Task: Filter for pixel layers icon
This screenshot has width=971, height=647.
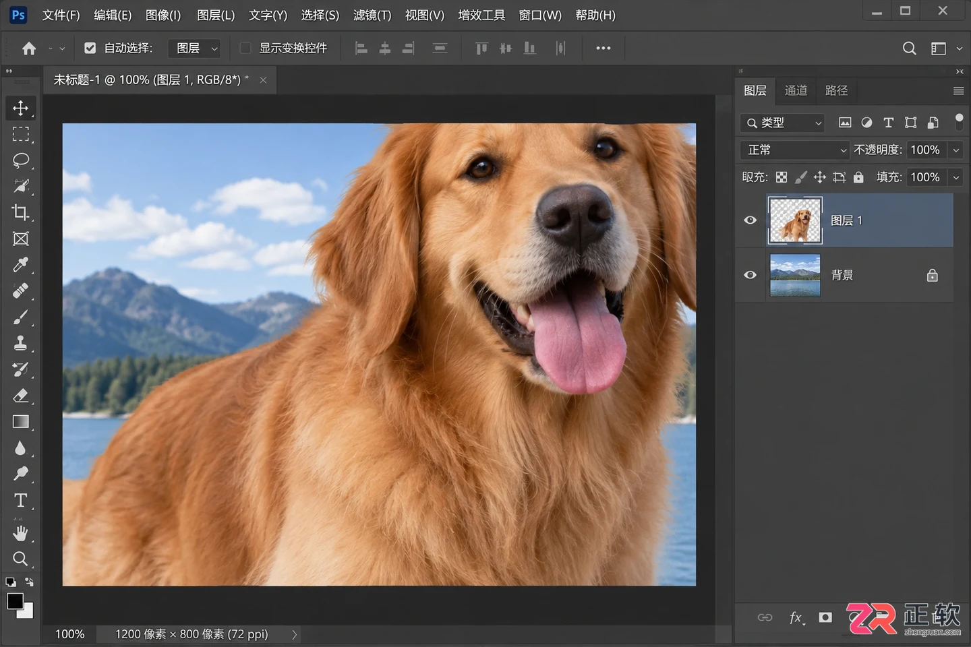Action: tap(845, 123)
